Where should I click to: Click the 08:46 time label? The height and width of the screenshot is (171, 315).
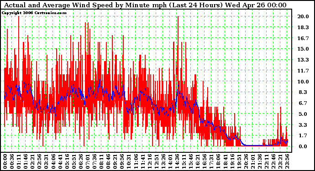coord(108,161)
